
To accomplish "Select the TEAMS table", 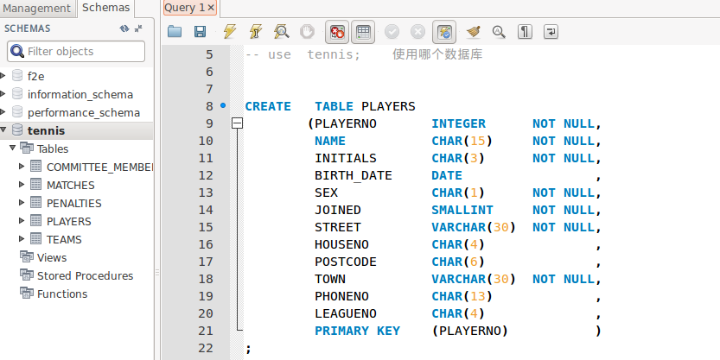I will click(x=64, y=239).
